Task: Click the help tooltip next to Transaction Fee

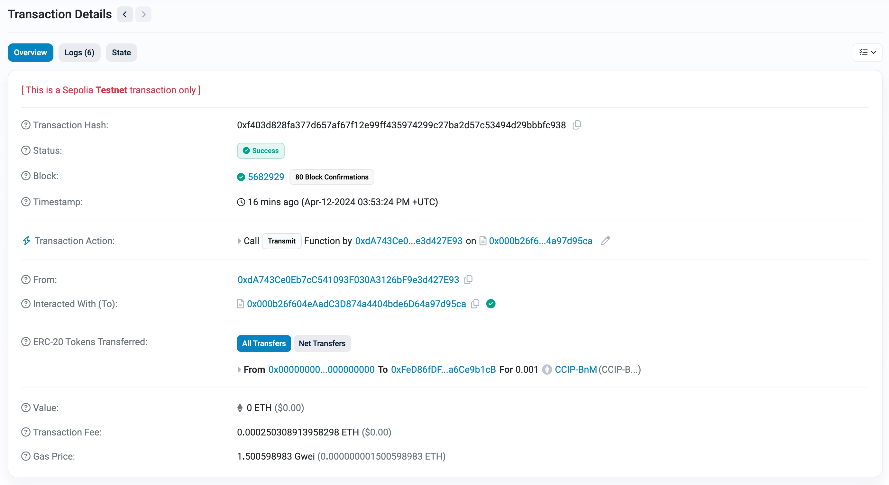Action: click(x=25, y=432)
